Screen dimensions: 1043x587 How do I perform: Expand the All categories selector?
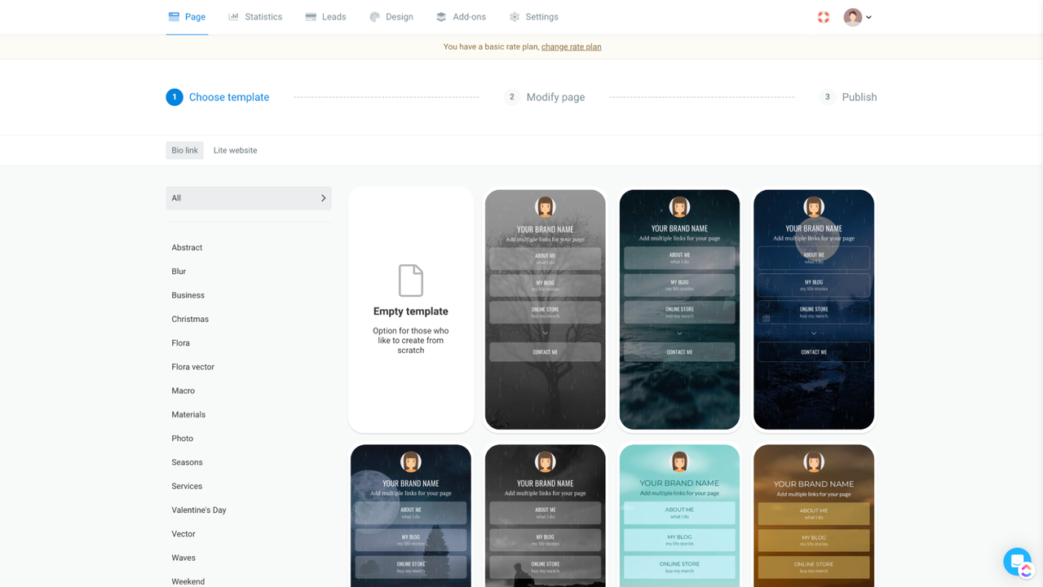pos(248,198)
